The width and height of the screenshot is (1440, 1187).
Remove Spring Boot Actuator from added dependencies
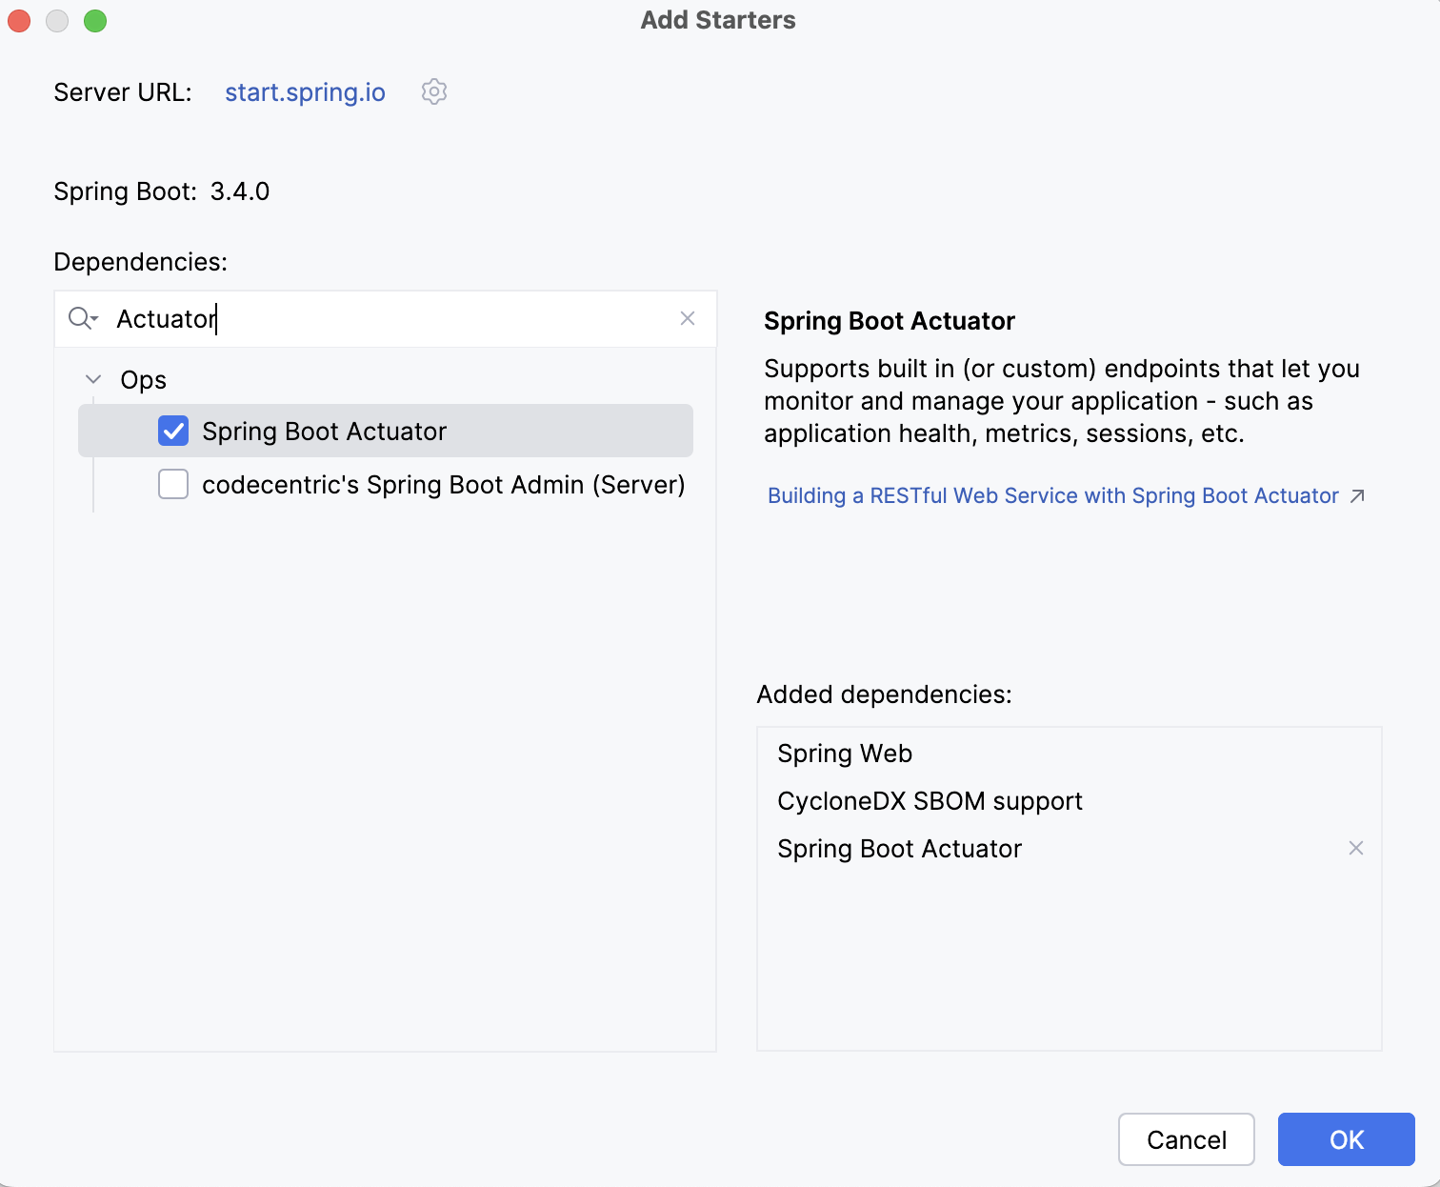click(1355, 848)
